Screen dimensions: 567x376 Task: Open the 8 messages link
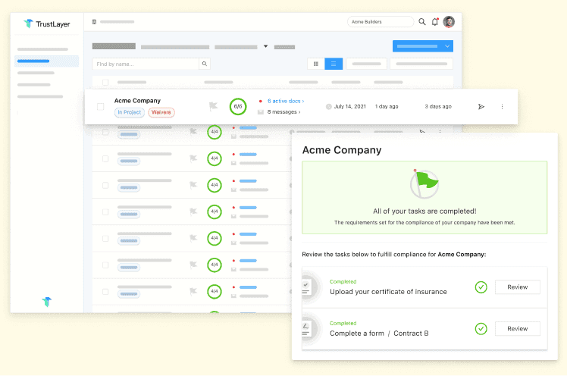tap(283, 111)
